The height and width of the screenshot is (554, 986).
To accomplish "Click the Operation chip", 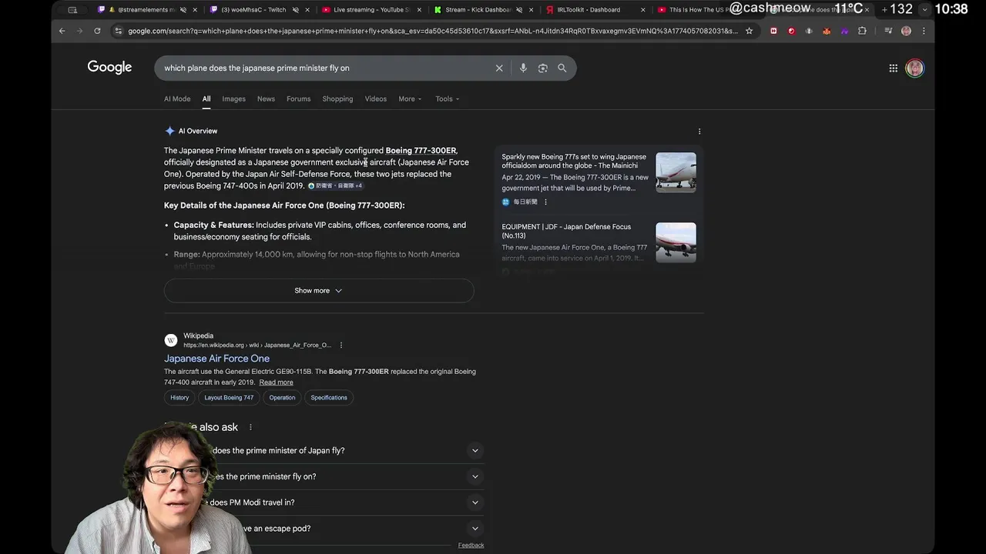I will pos(282,398).
